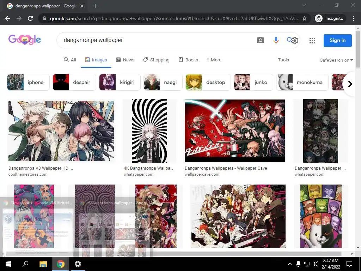This screenshot has width=361, height=271.
Task: Click the Google logo doodle
Action: 25,40
